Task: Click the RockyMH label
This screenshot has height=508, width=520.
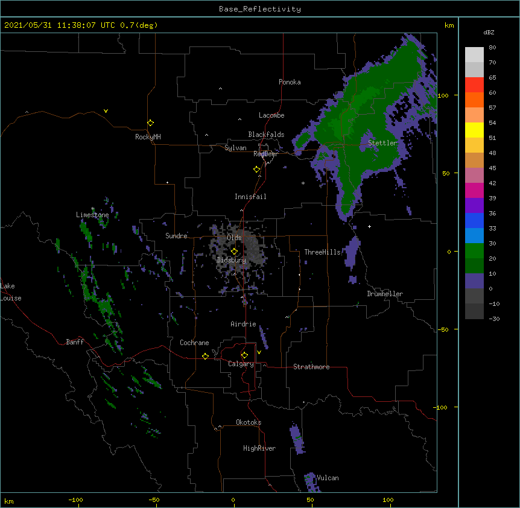Action: pyautogui.click(x=148, y=137)
